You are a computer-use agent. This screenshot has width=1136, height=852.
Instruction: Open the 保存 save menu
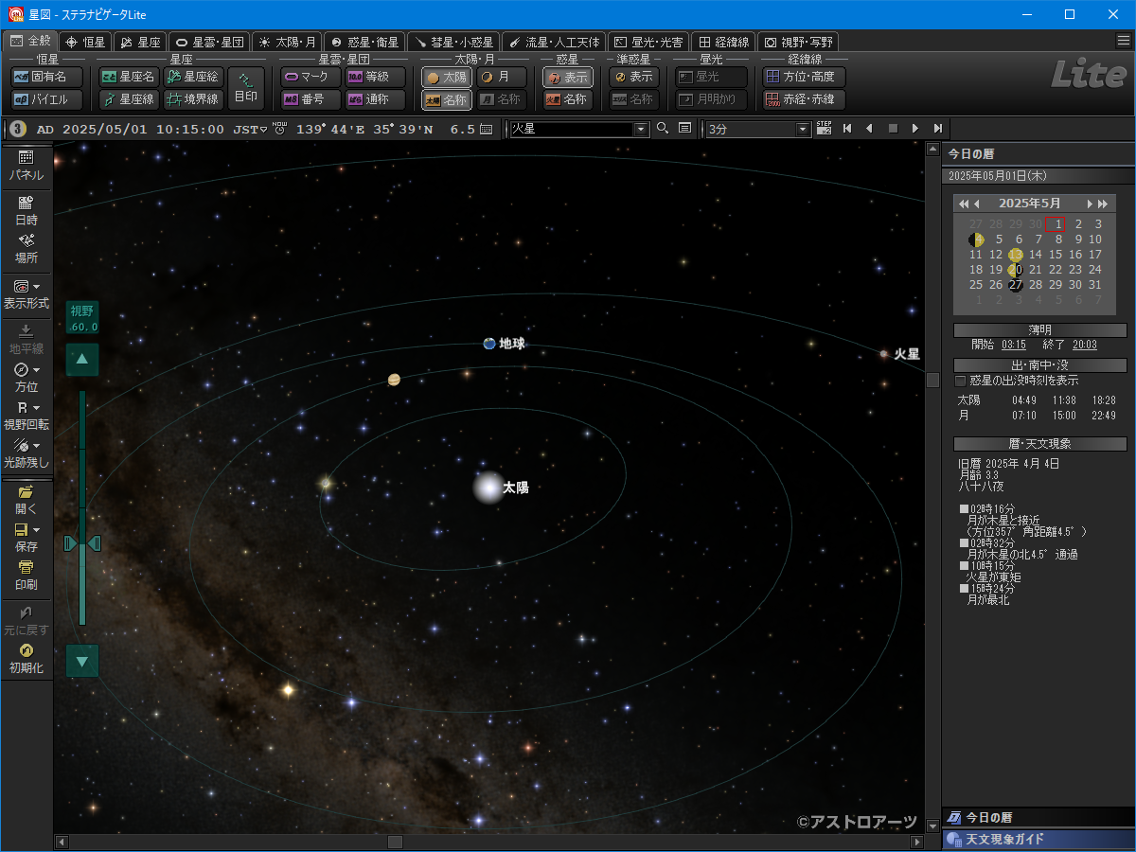(26, 538)
